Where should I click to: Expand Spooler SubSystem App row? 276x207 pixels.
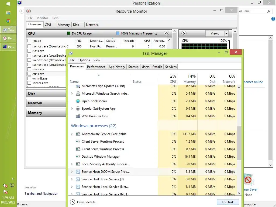[72, 109]
